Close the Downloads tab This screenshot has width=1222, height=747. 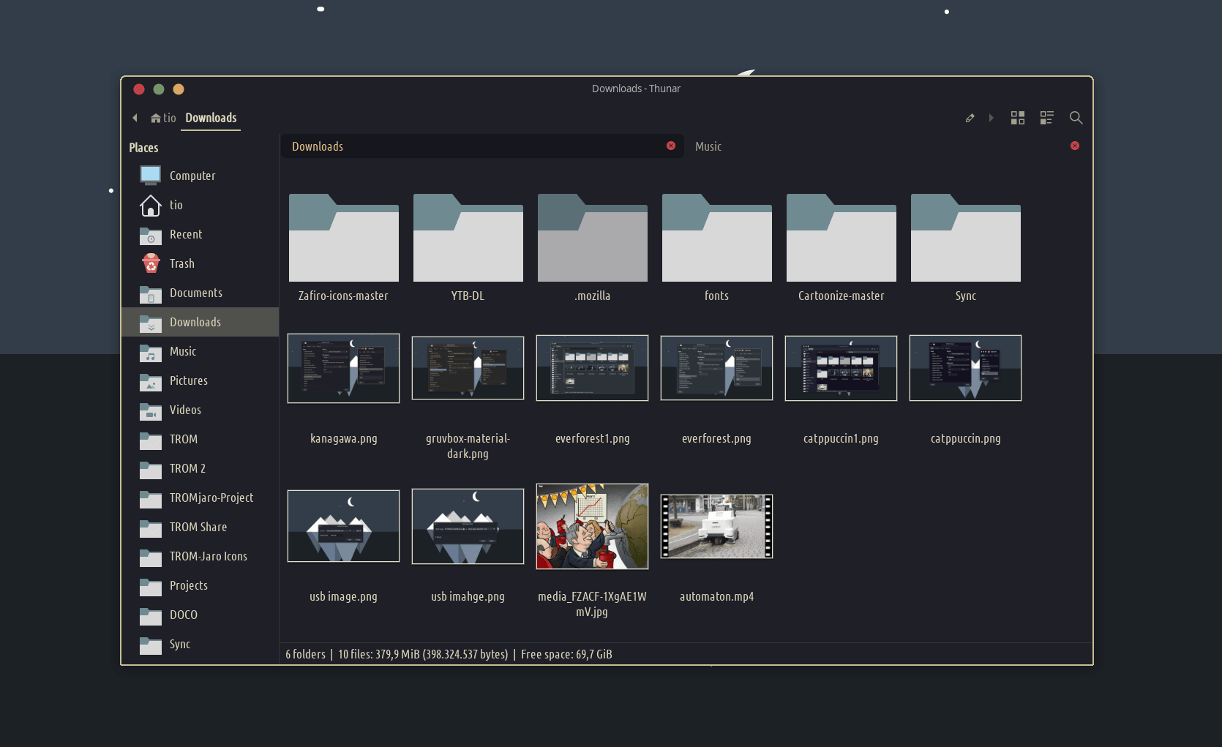tap(670, 146)
